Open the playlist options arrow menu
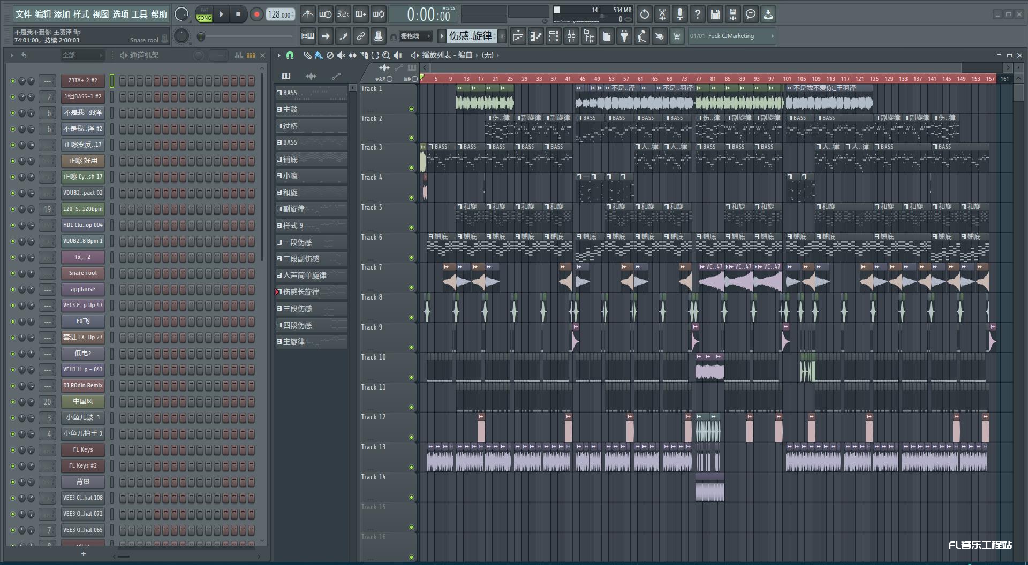This screenshot has height=565, width=1028. 279,55
